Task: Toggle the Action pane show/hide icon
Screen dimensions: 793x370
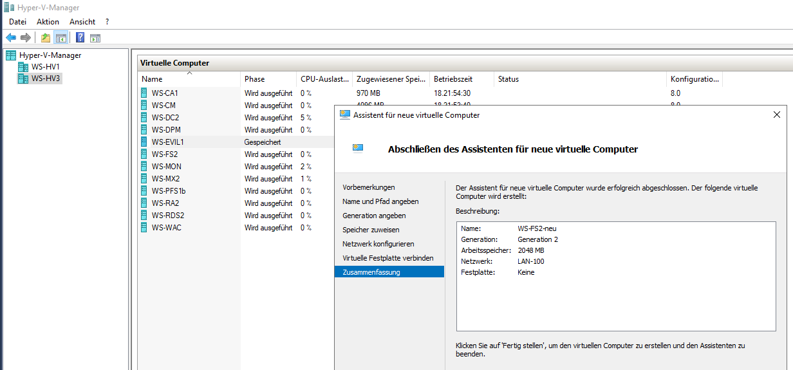Action: (x=95, y=37)
